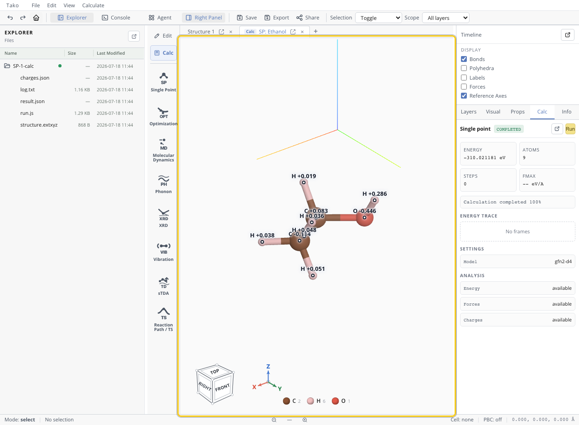
Task: Open the Forces analysis row
Action: pyautogui.click(x=517, y=304)
